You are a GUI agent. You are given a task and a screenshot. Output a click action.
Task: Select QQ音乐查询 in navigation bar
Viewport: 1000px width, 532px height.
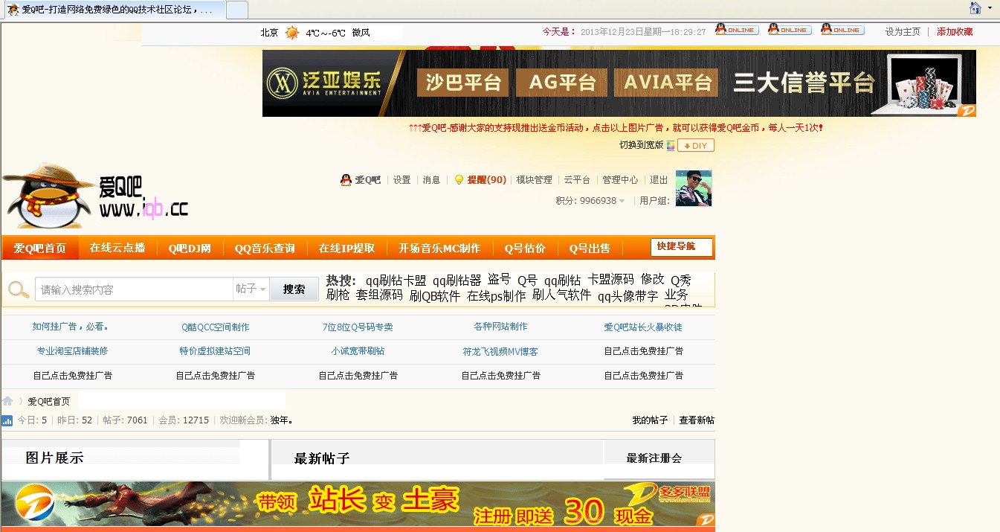tap(265, 248)
